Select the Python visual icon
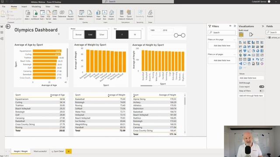Viewport: 280px width, 157px height. 258,59
